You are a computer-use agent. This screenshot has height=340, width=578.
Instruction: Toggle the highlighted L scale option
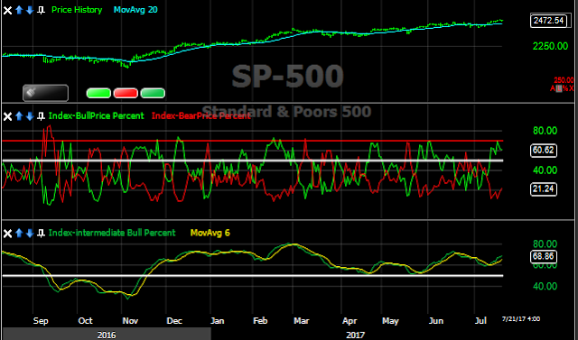tap(559, 88)
